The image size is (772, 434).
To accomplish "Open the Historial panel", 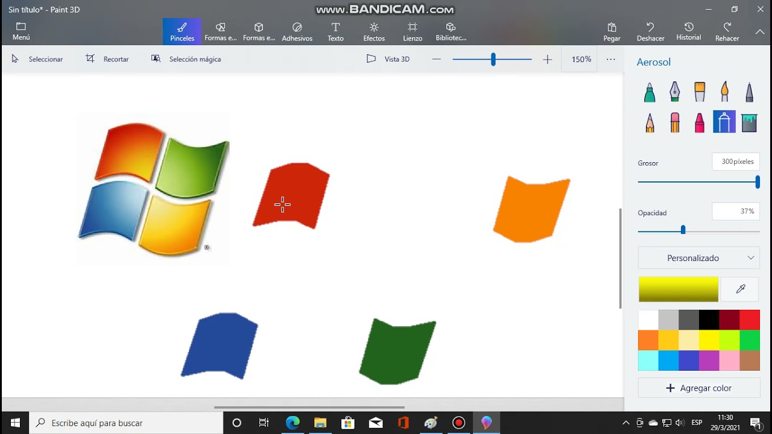I will click(x=689, y=32).
